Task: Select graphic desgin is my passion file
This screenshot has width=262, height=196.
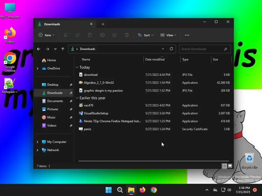Action: coord(154,91)
